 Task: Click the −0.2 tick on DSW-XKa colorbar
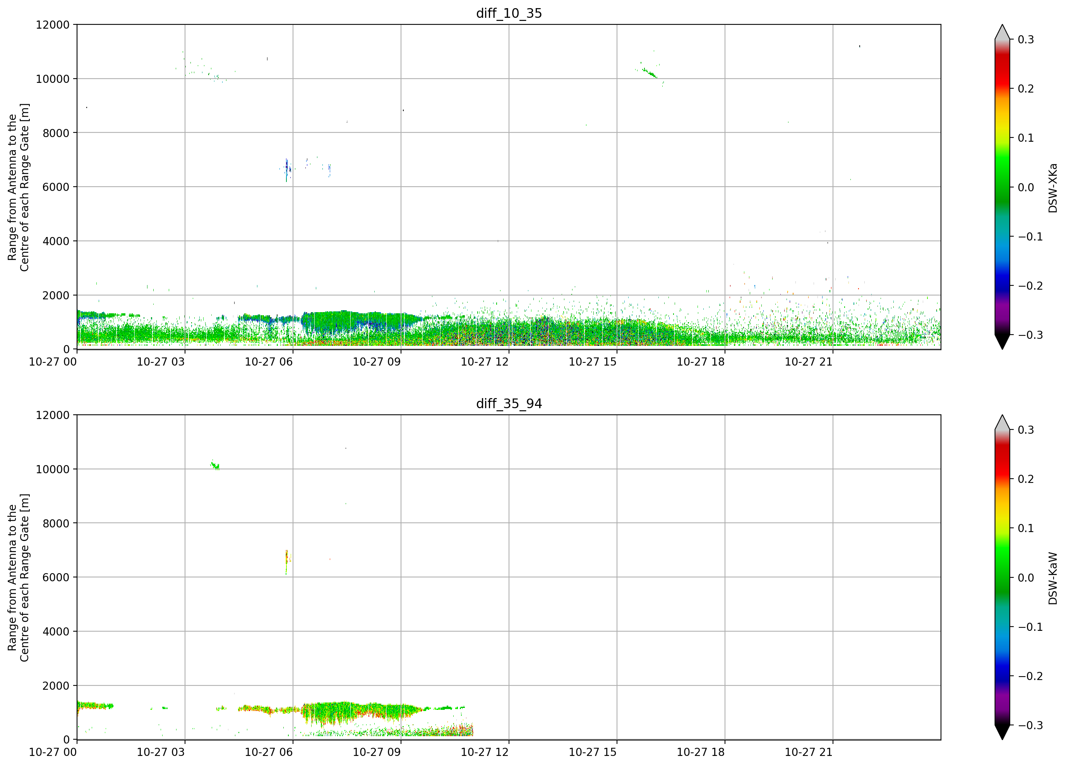(x=1030, y=286)
